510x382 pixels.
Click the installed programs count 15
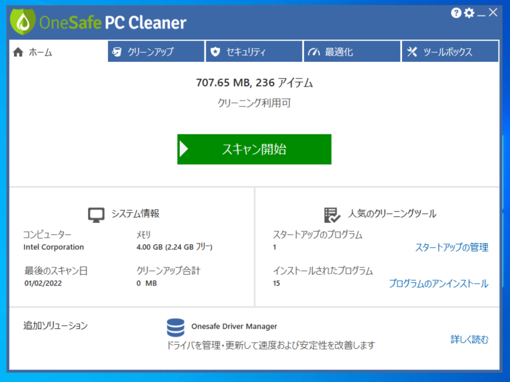coord(276,283)
